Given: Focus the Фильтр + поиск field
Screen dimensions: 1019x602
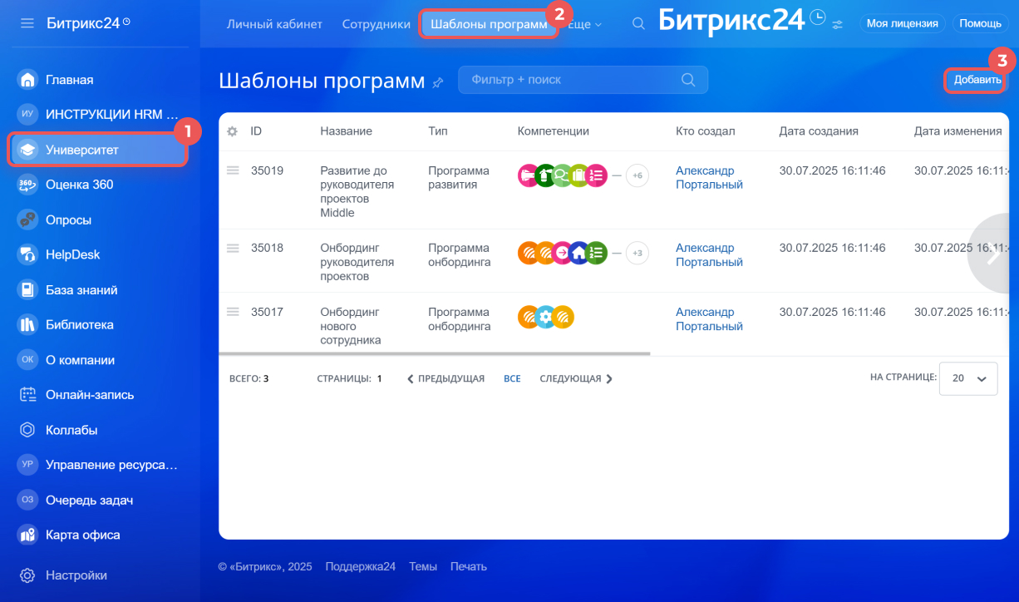Looking at the screenshot, I should coord(583,80).
